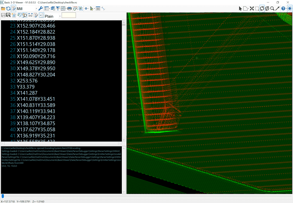
Task: Click the document edit icon beside XYZ
Action: coord(36,15)
